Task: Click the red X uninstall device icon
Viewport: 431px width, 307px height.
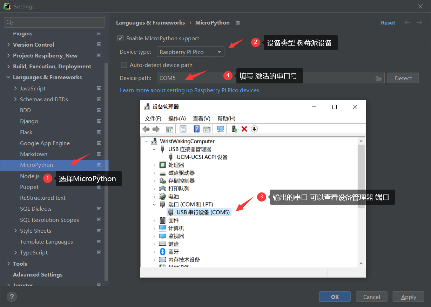Action: tap(244, 129)
